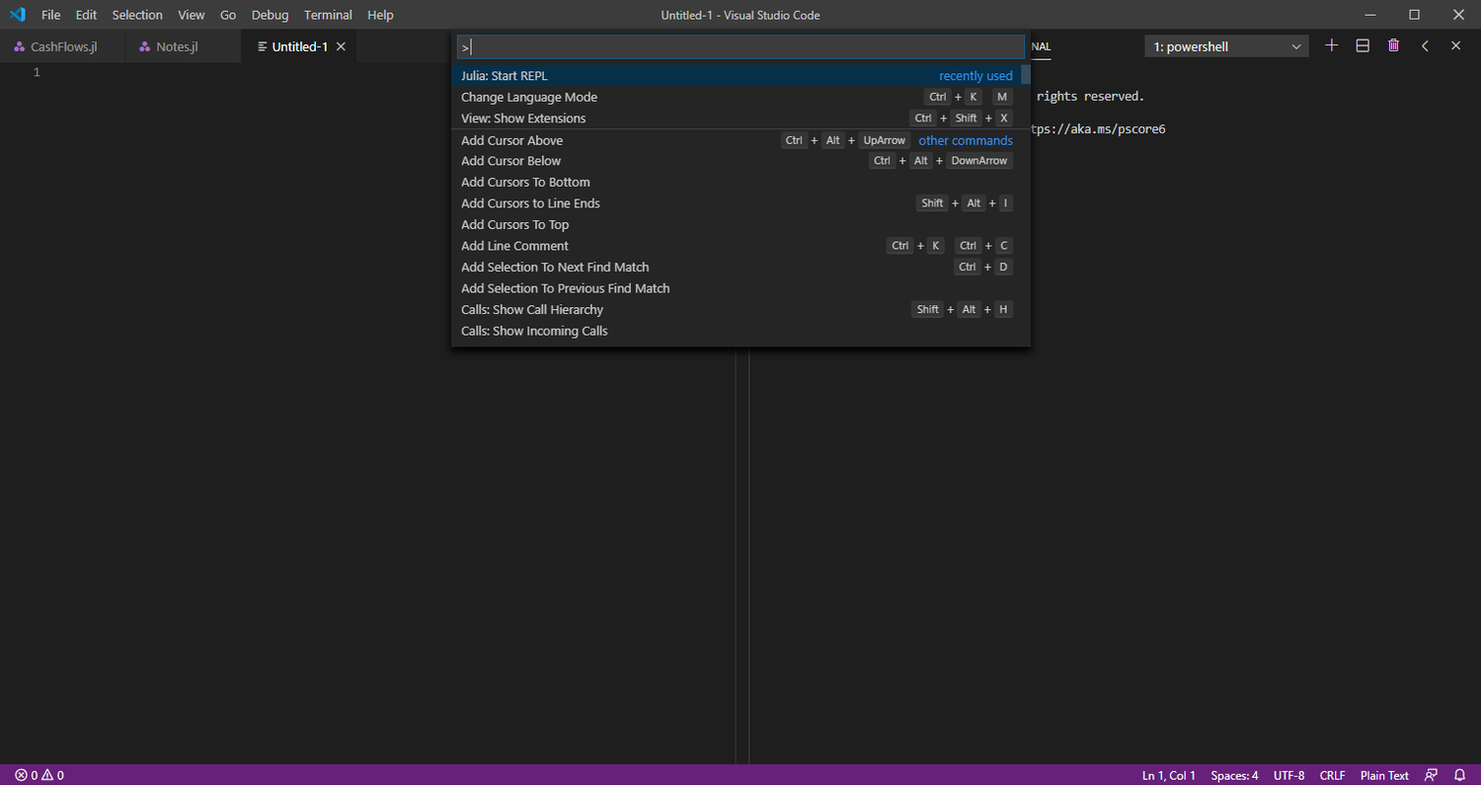
Task: Click the feedback smiley icon
Action: [x=1431, y=775]
